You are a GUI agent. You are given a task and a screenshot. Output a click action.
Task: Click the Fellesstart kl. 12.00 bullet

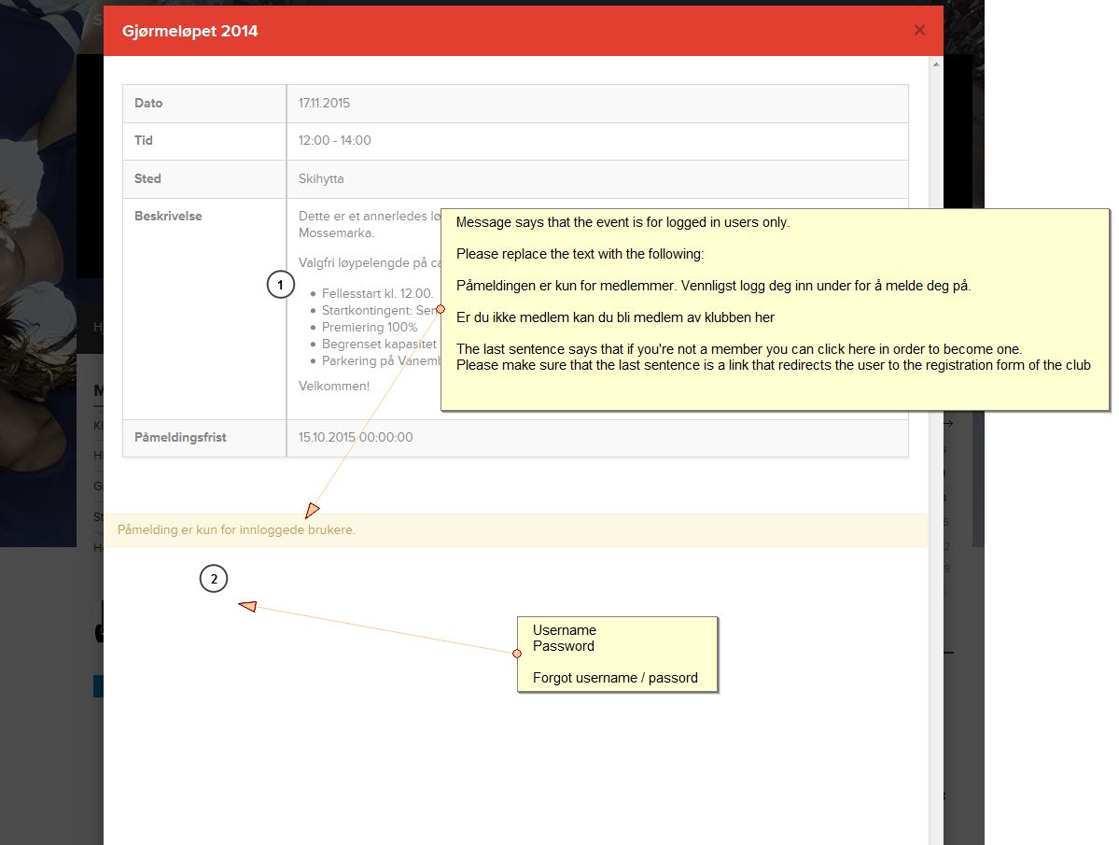[x=378, y=293]
